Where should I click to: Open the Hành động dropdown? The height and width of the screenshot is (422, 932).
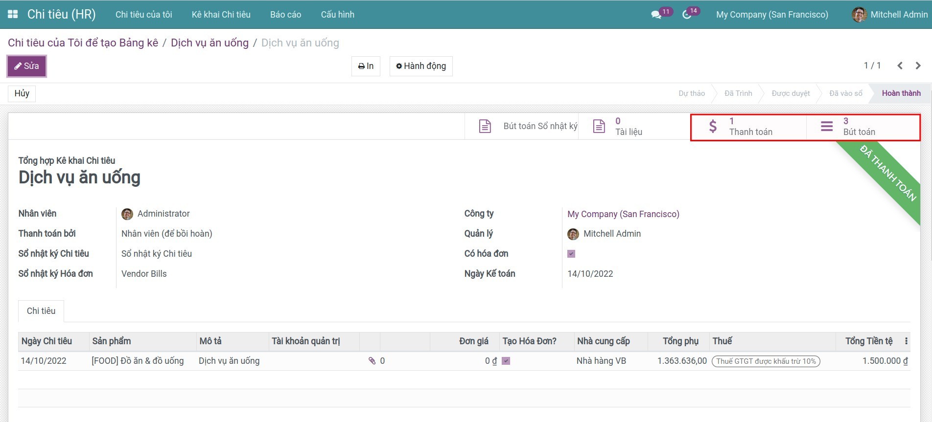[421, 66]
